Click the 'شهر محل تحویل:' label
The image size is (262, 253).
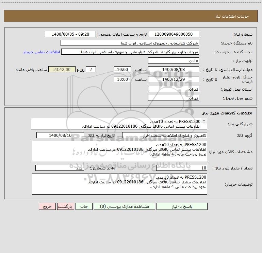pos(238,98)
